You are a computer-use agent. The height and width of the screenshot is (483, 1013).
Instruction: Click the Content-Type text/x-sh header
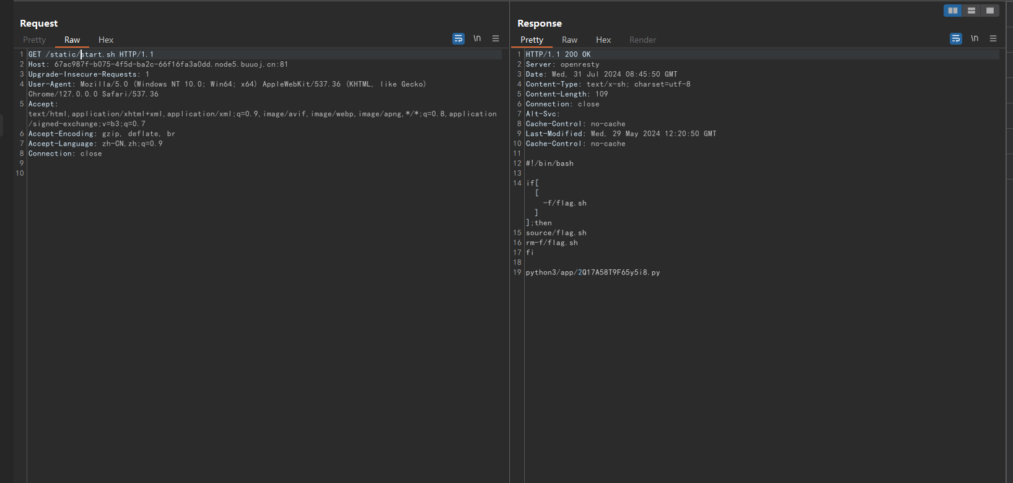(608, 84)
